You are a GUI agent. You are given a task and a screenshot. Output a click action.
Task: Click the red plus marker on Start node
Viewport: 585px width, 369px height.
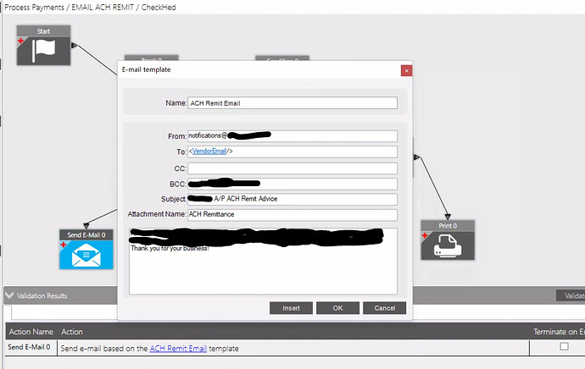pos(20,41)
